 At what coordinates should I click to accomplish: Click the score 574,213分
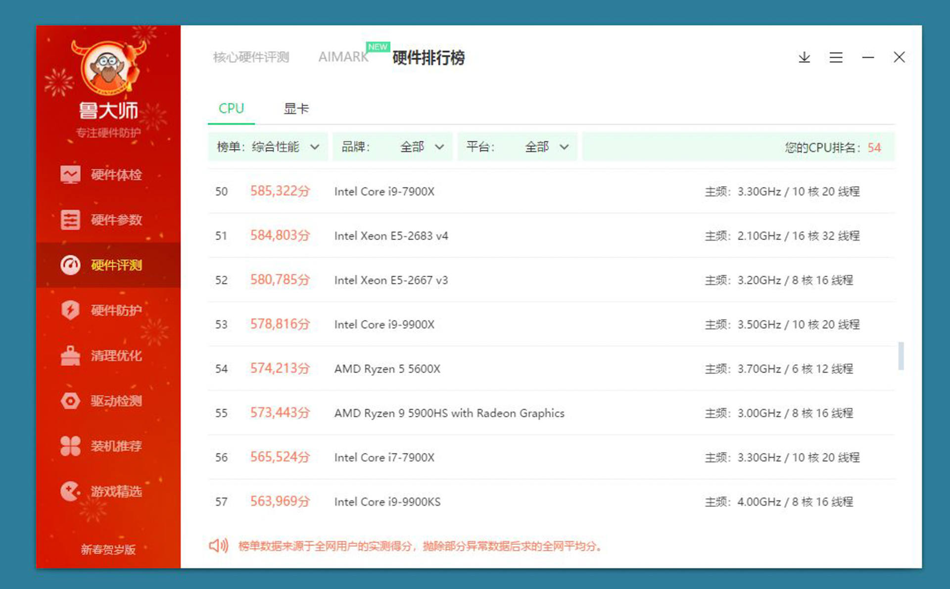point(280,368)
